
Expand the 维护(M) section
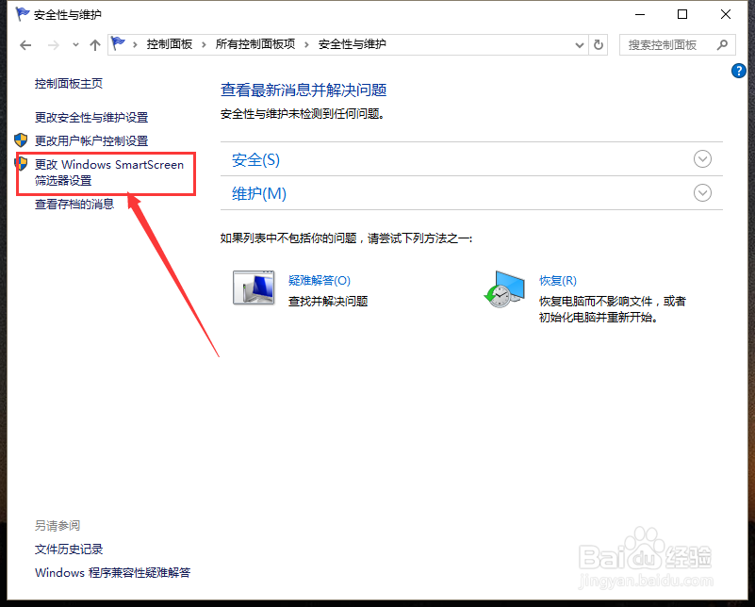[x=702, y=192]
